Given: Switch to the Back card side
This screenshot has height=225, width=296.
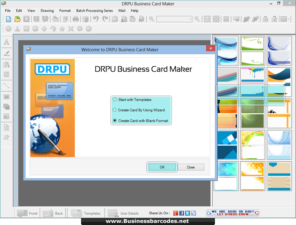Looking at the screenshot, I should click(x=53, y=213).
